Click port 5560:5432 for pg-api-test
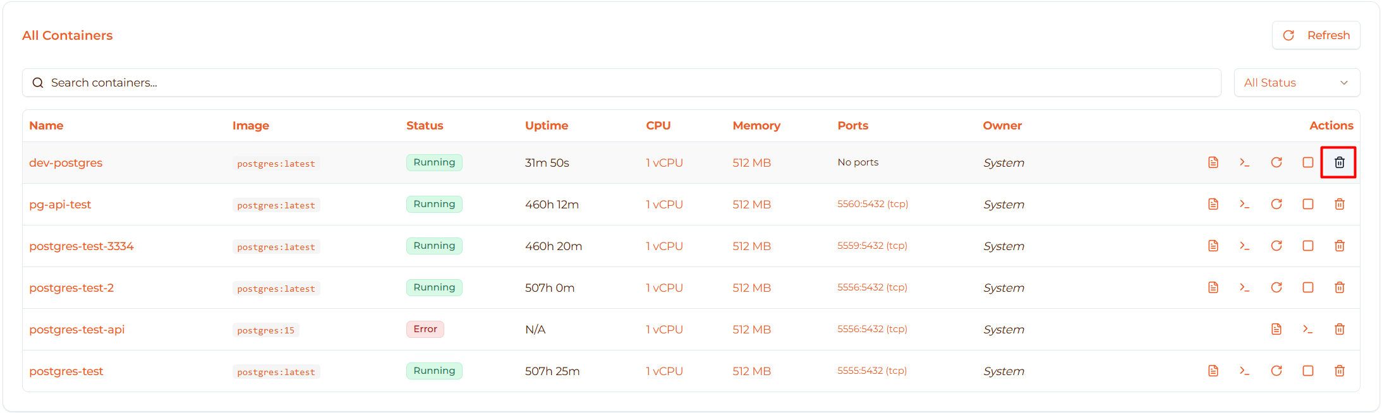Screen dimensions: 1382x413 coord(872,204)
